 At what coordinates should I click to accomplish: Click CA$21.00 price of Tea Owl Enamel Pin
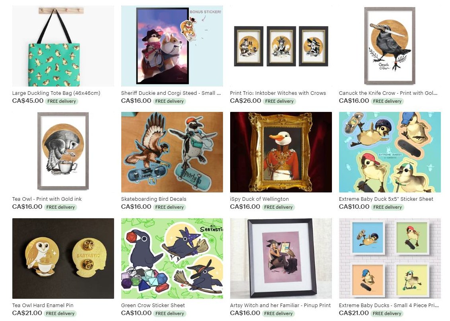point(27,313)
